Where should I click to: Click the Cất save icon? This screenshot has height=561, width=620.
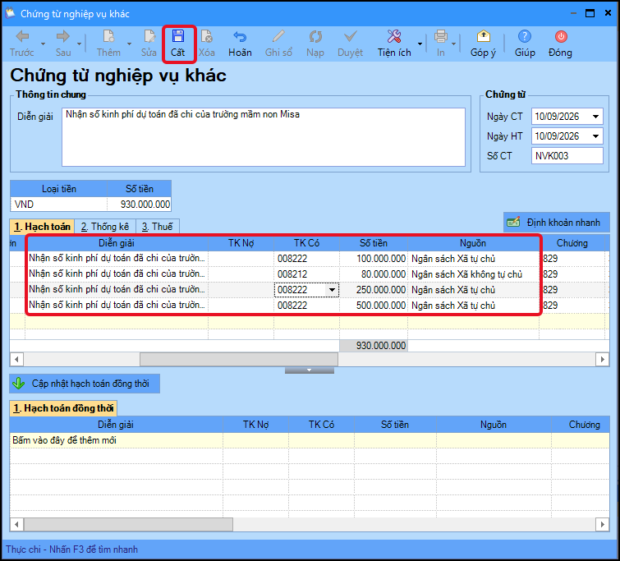tap(178, 36)
